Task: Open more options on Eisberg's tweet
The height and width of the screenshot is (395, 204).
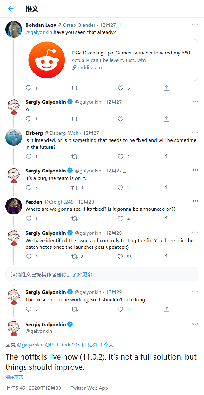Action: (195, 133)
